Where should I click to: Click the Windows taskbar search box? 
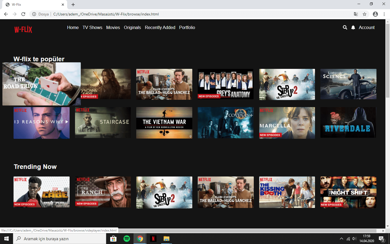(60, 239)
